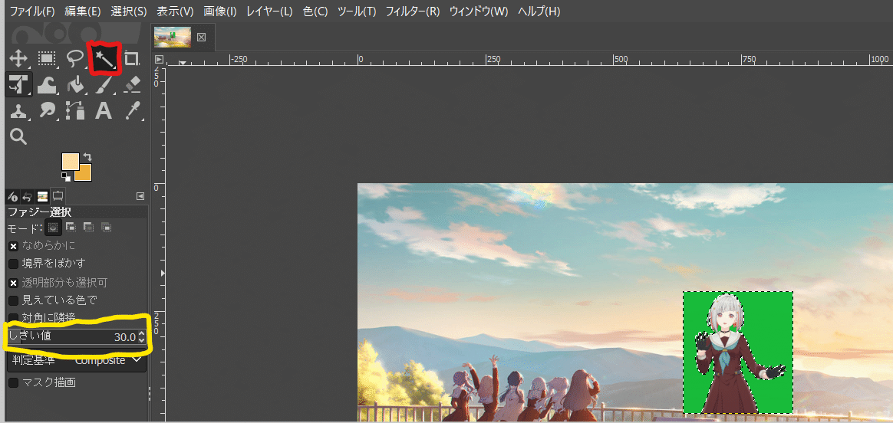
Task: Toggle the なめらかに antialiasing checkbox
Action: click(x=13, y=246)
